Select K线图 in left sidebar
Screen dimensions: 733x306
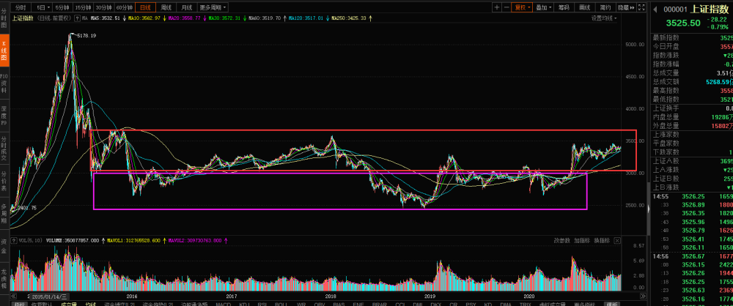(4, 51)
